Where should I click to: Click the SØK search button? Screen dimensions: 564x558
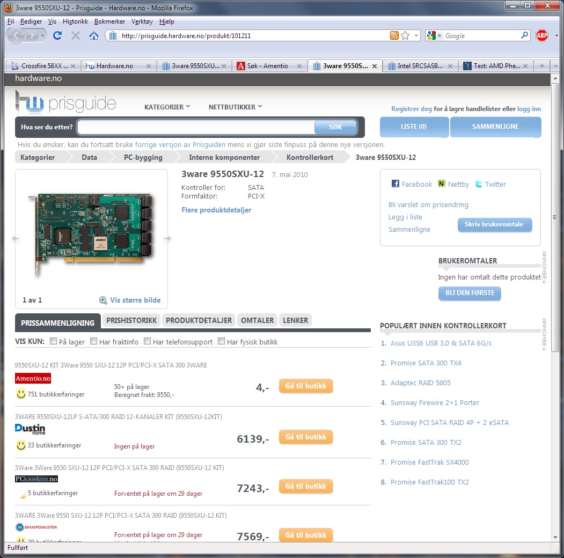point(335,127)
